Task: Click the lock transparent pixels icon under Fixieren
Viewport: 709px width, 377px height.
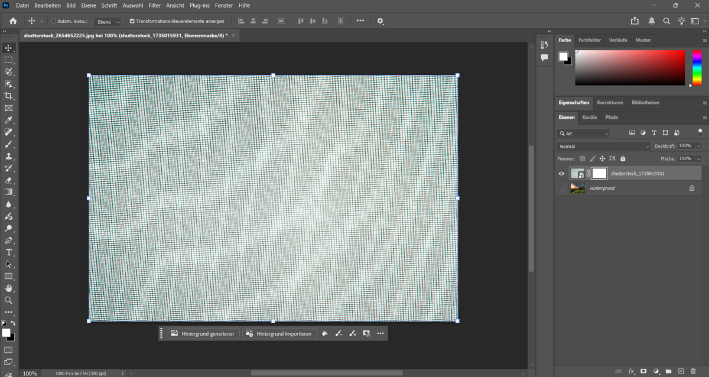Action: 582,158
